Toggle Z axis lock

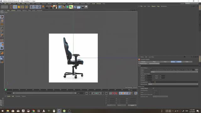tap(39, 7)
